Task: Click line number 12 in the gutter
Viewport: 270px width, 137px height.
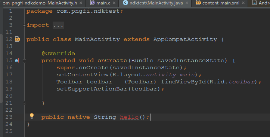Action: pos(9,39)
